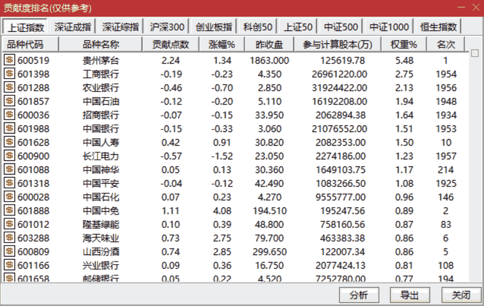Select the 贵州茅台 stock name
Screen dimensions: 484x306
pos(101,60)
